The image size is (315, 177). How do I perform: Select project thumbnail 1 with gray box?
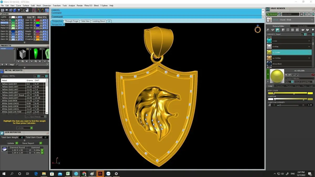[22, 54]
